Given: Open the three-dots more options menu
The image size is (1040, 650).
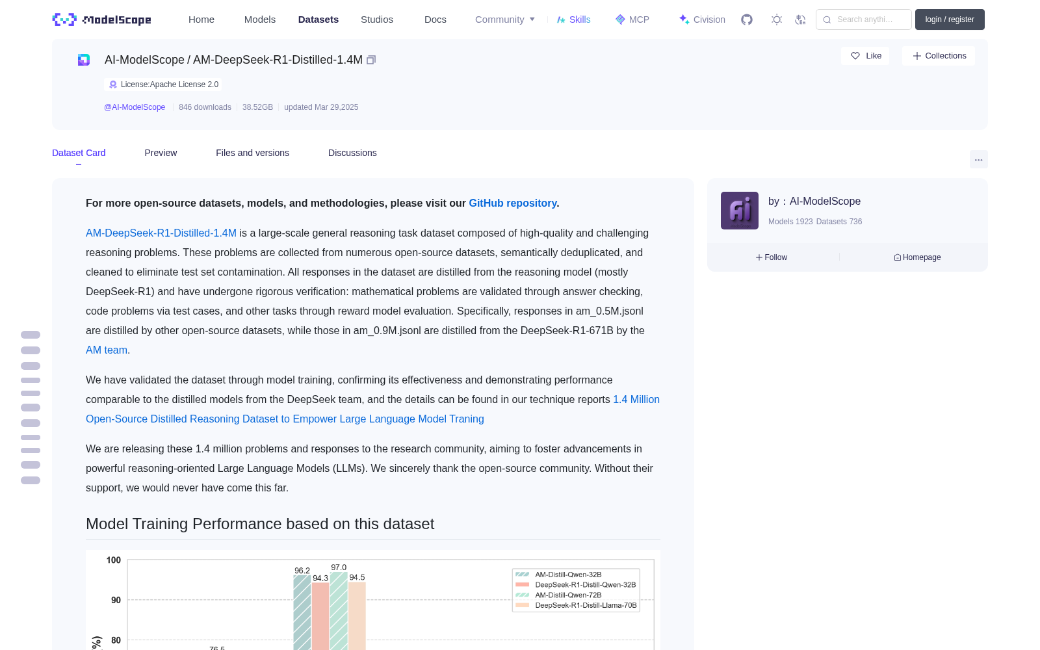Looking at the screenshot, I should (978, 159).
